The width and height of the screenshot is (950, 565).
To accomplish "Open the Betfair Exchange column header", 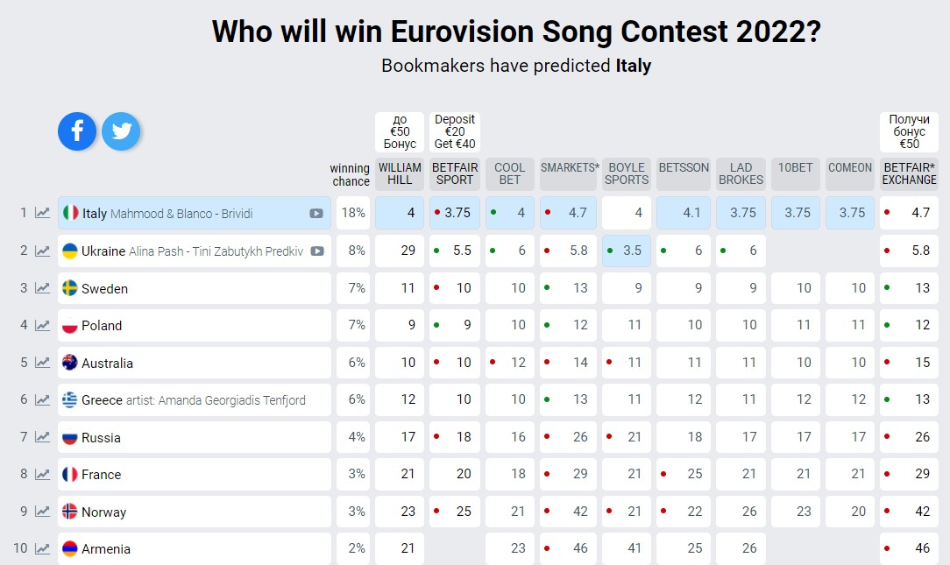I will (x=909, y=173).
